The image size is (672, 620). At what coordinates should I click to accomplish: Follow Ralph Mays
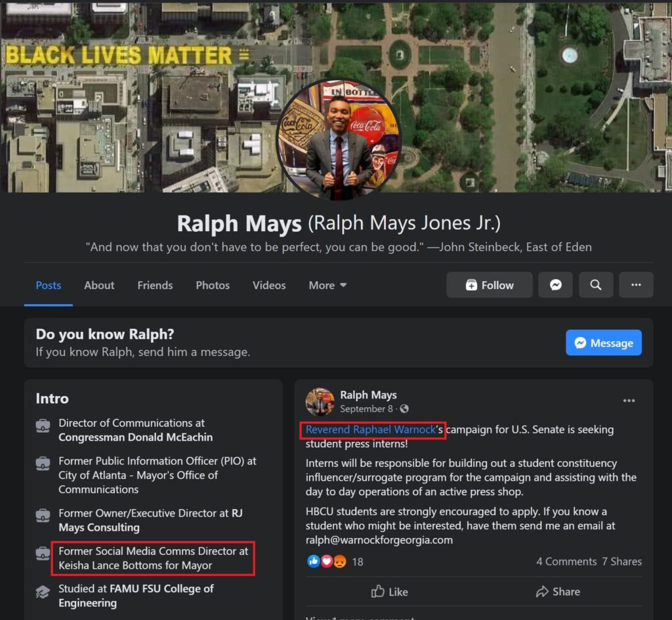[490, 284]
